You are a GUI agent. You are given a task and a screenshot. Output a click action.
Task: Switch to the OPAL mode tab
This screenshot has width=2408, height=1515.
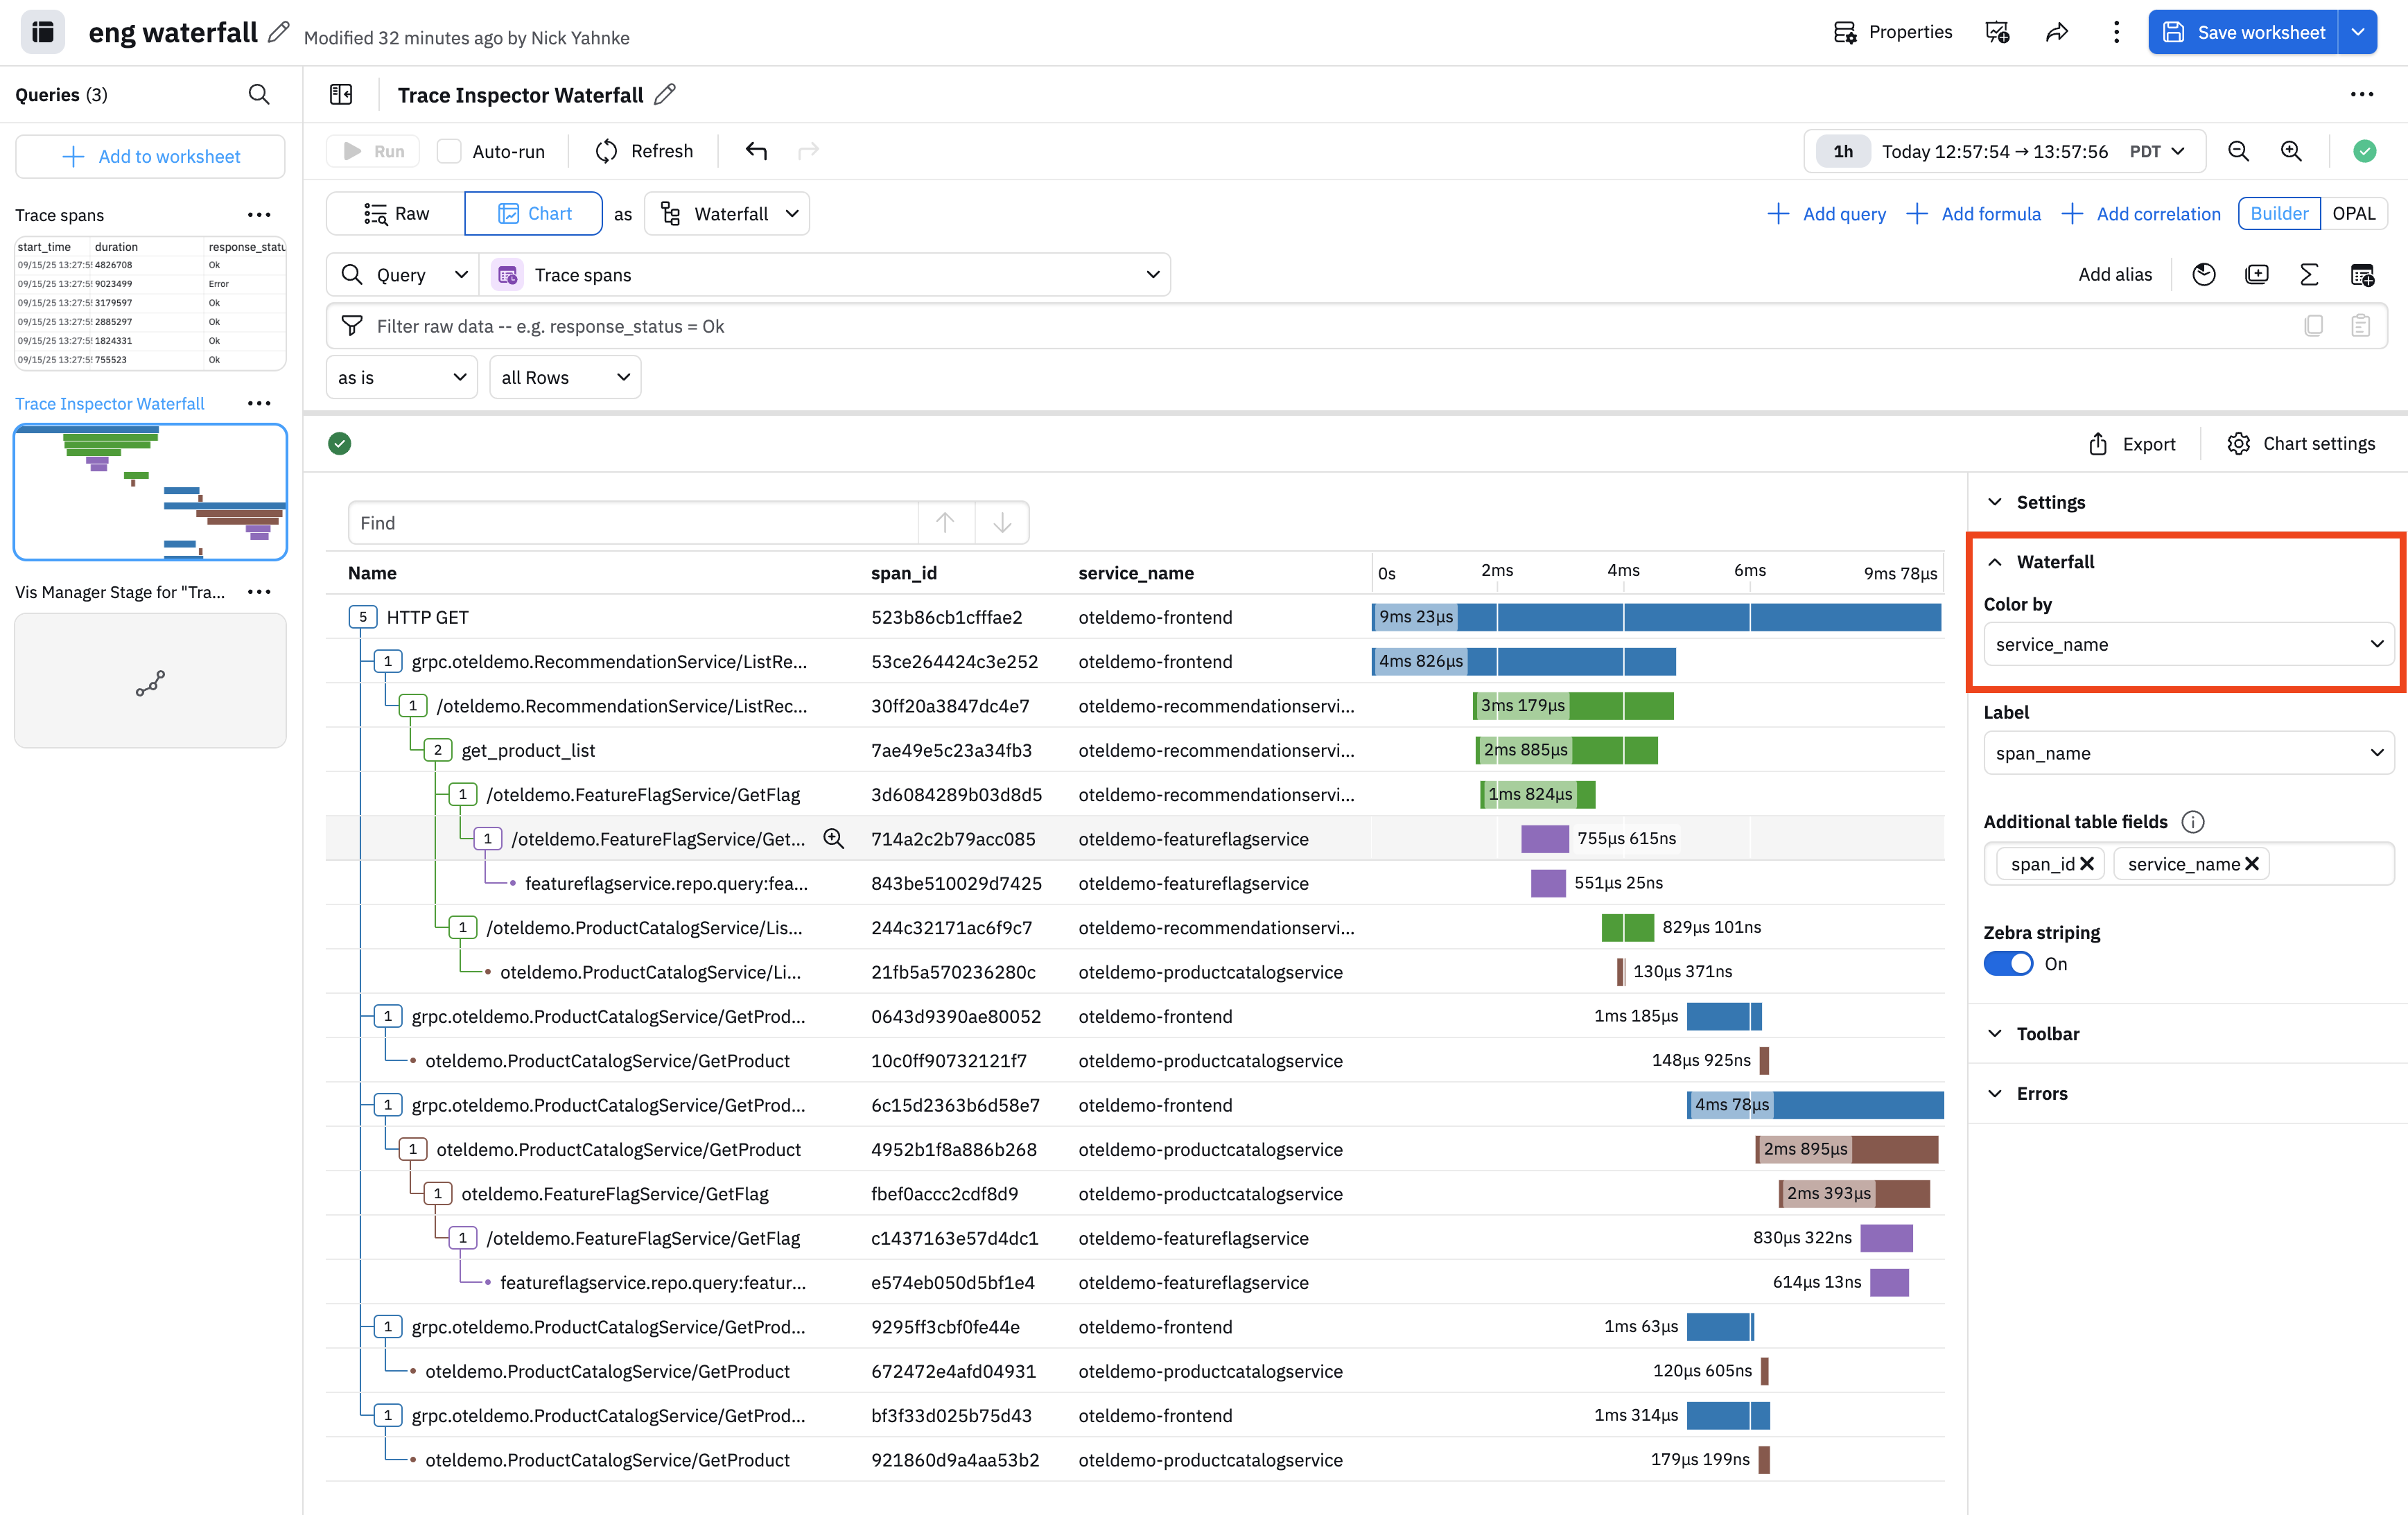[x=2353, y=214]
